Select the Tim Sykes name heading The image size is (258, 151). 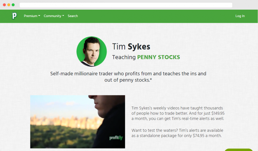pos(131,46)
